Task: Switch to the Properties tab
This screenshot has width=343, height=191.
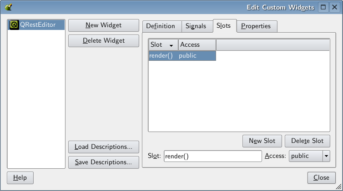Action: (x=257, y=26)
